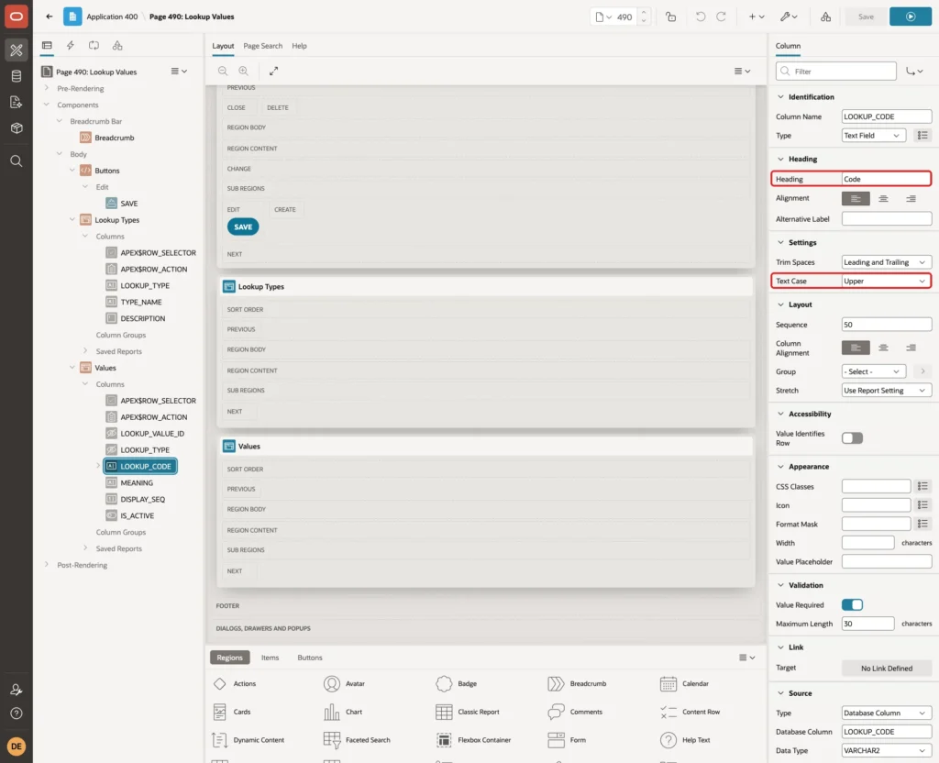Set heading Alignment to center
Image resolution: width=939 pixels, height=763 pixels.
click(x=883, y=198)
